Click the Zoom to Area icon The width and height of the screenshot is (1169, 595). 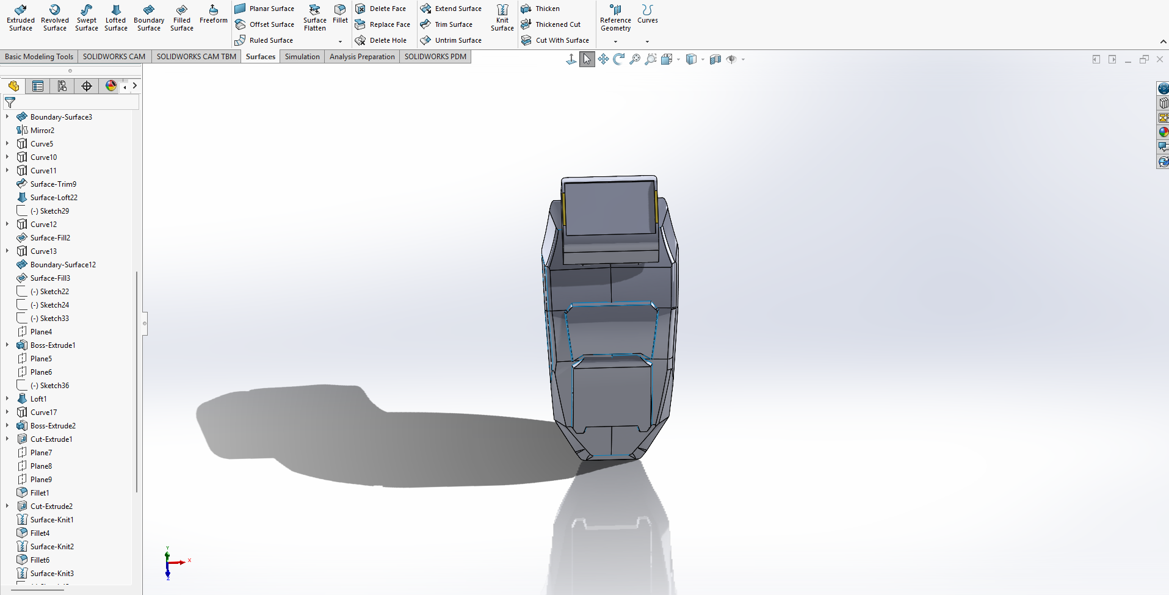click(651, 59)
